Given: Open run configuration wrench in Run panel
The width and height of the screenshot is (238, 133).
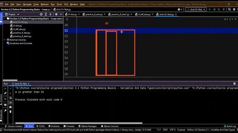Looking at the screenshot, I should [x=5, y=93].
